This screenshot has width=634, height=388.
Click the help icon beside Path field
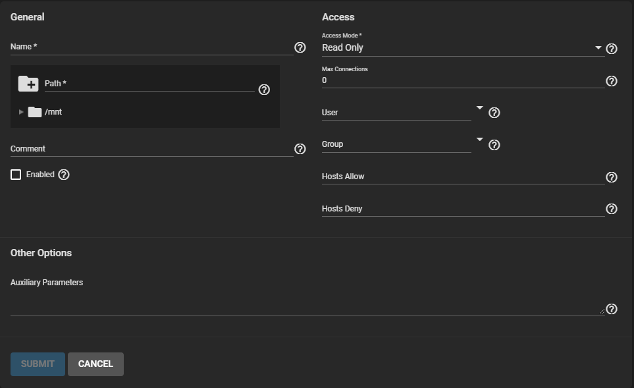(264, 90)
